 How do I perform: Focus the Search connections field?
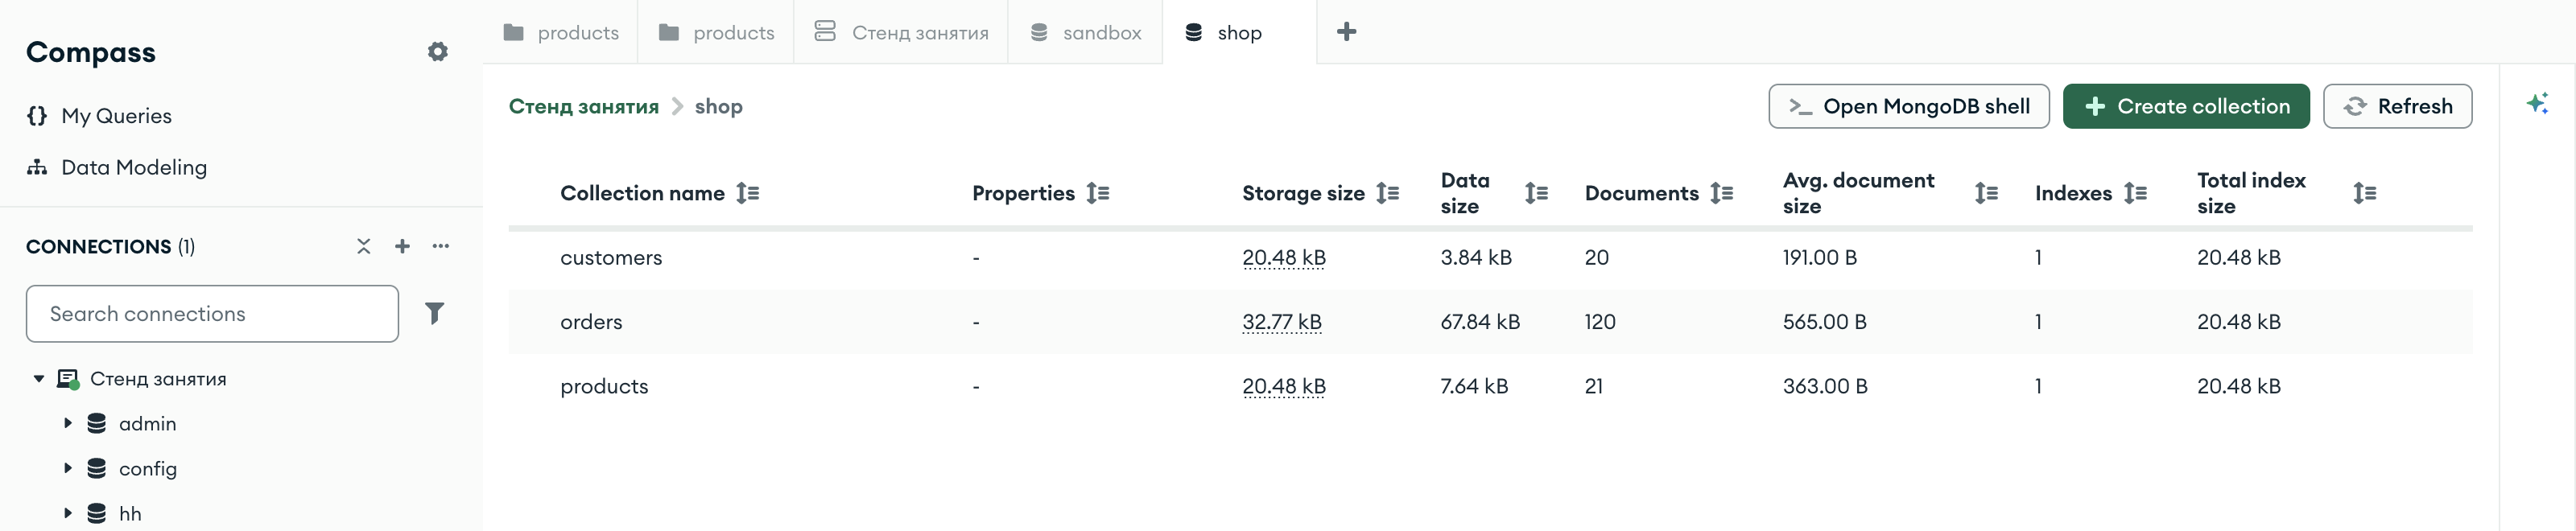click(x=212, y=314)
